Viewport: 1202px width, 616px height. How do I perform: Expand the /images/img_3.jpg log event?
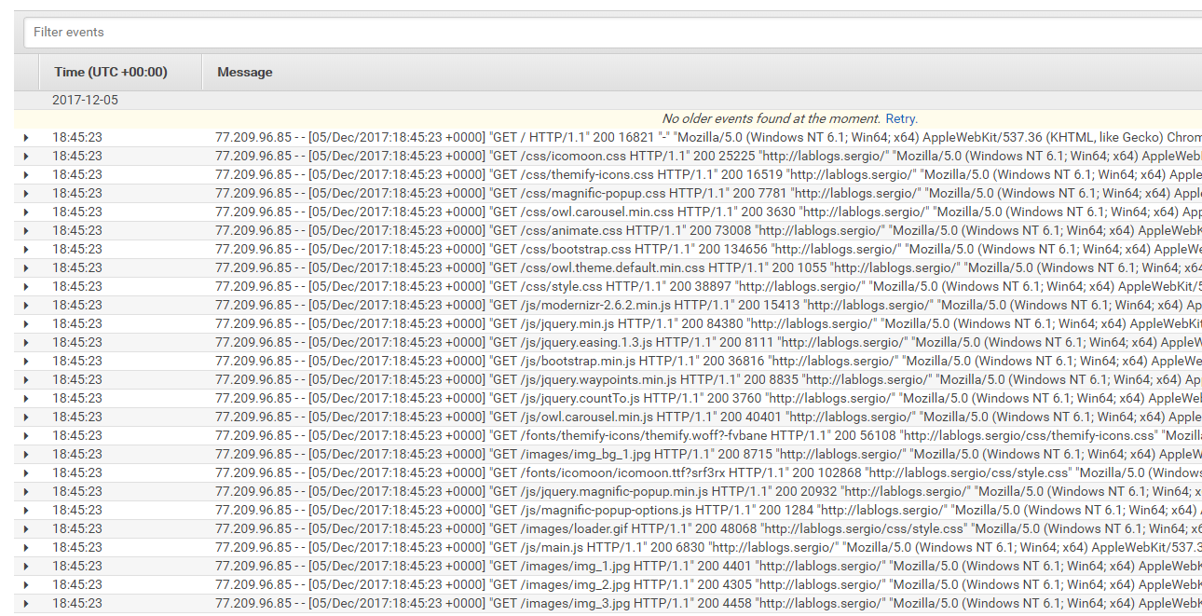pyautogui.click(x=26, y=604)
